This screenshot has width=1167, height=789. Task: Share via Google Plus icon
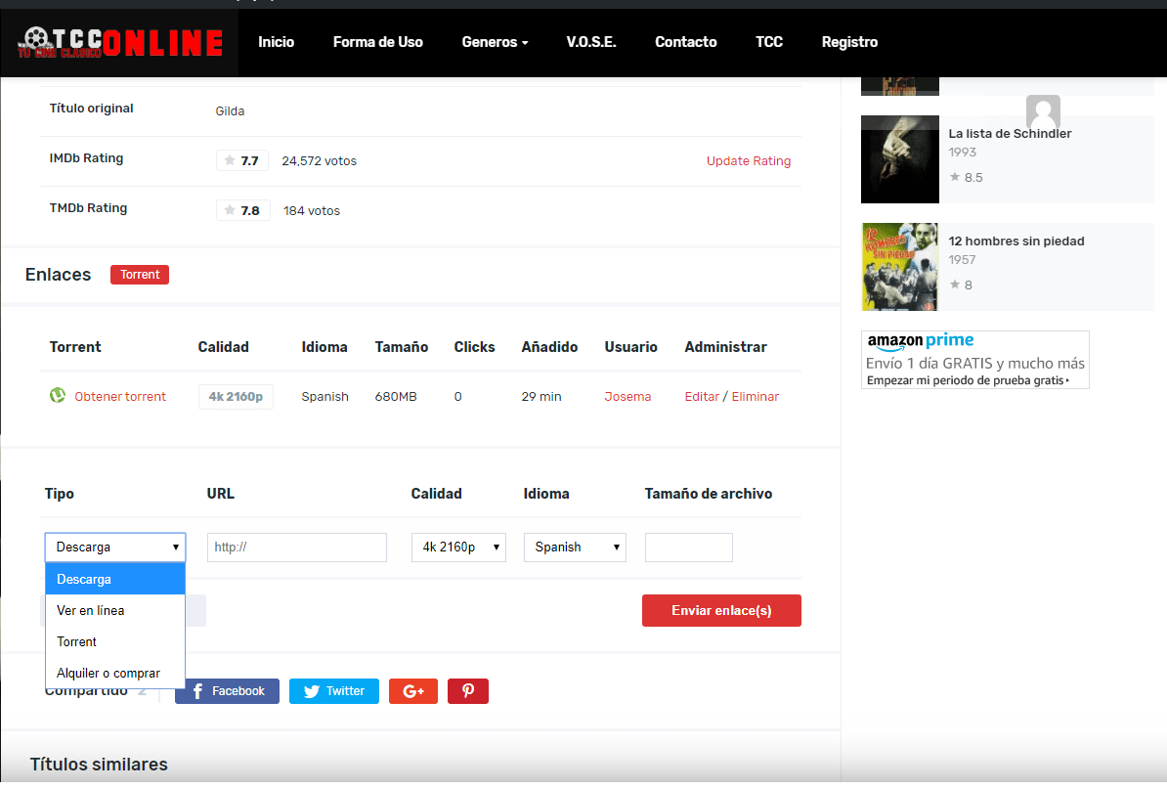tap(412, 691)
